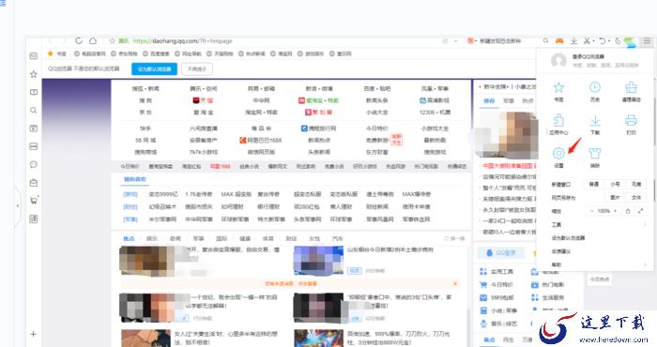657x347 pixels.
Task: Click the plus add icon in left sidebar
Action: [33, 334]
